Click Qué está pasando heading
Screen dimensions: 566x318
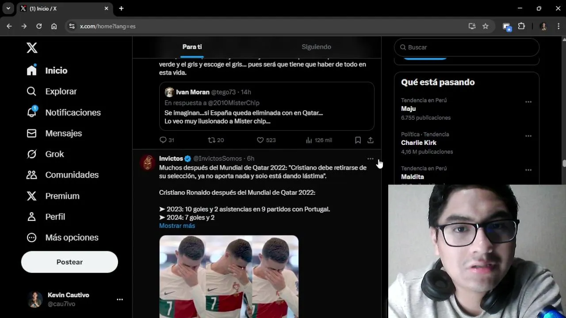click(x=438, y=82)
